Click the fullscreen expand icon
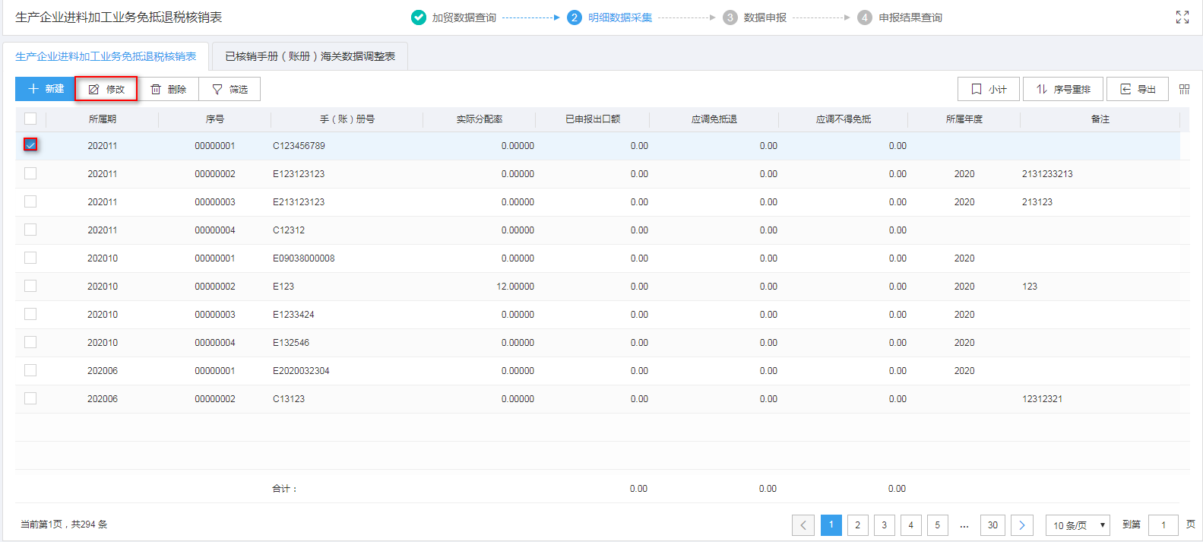 pos(1182,17)
